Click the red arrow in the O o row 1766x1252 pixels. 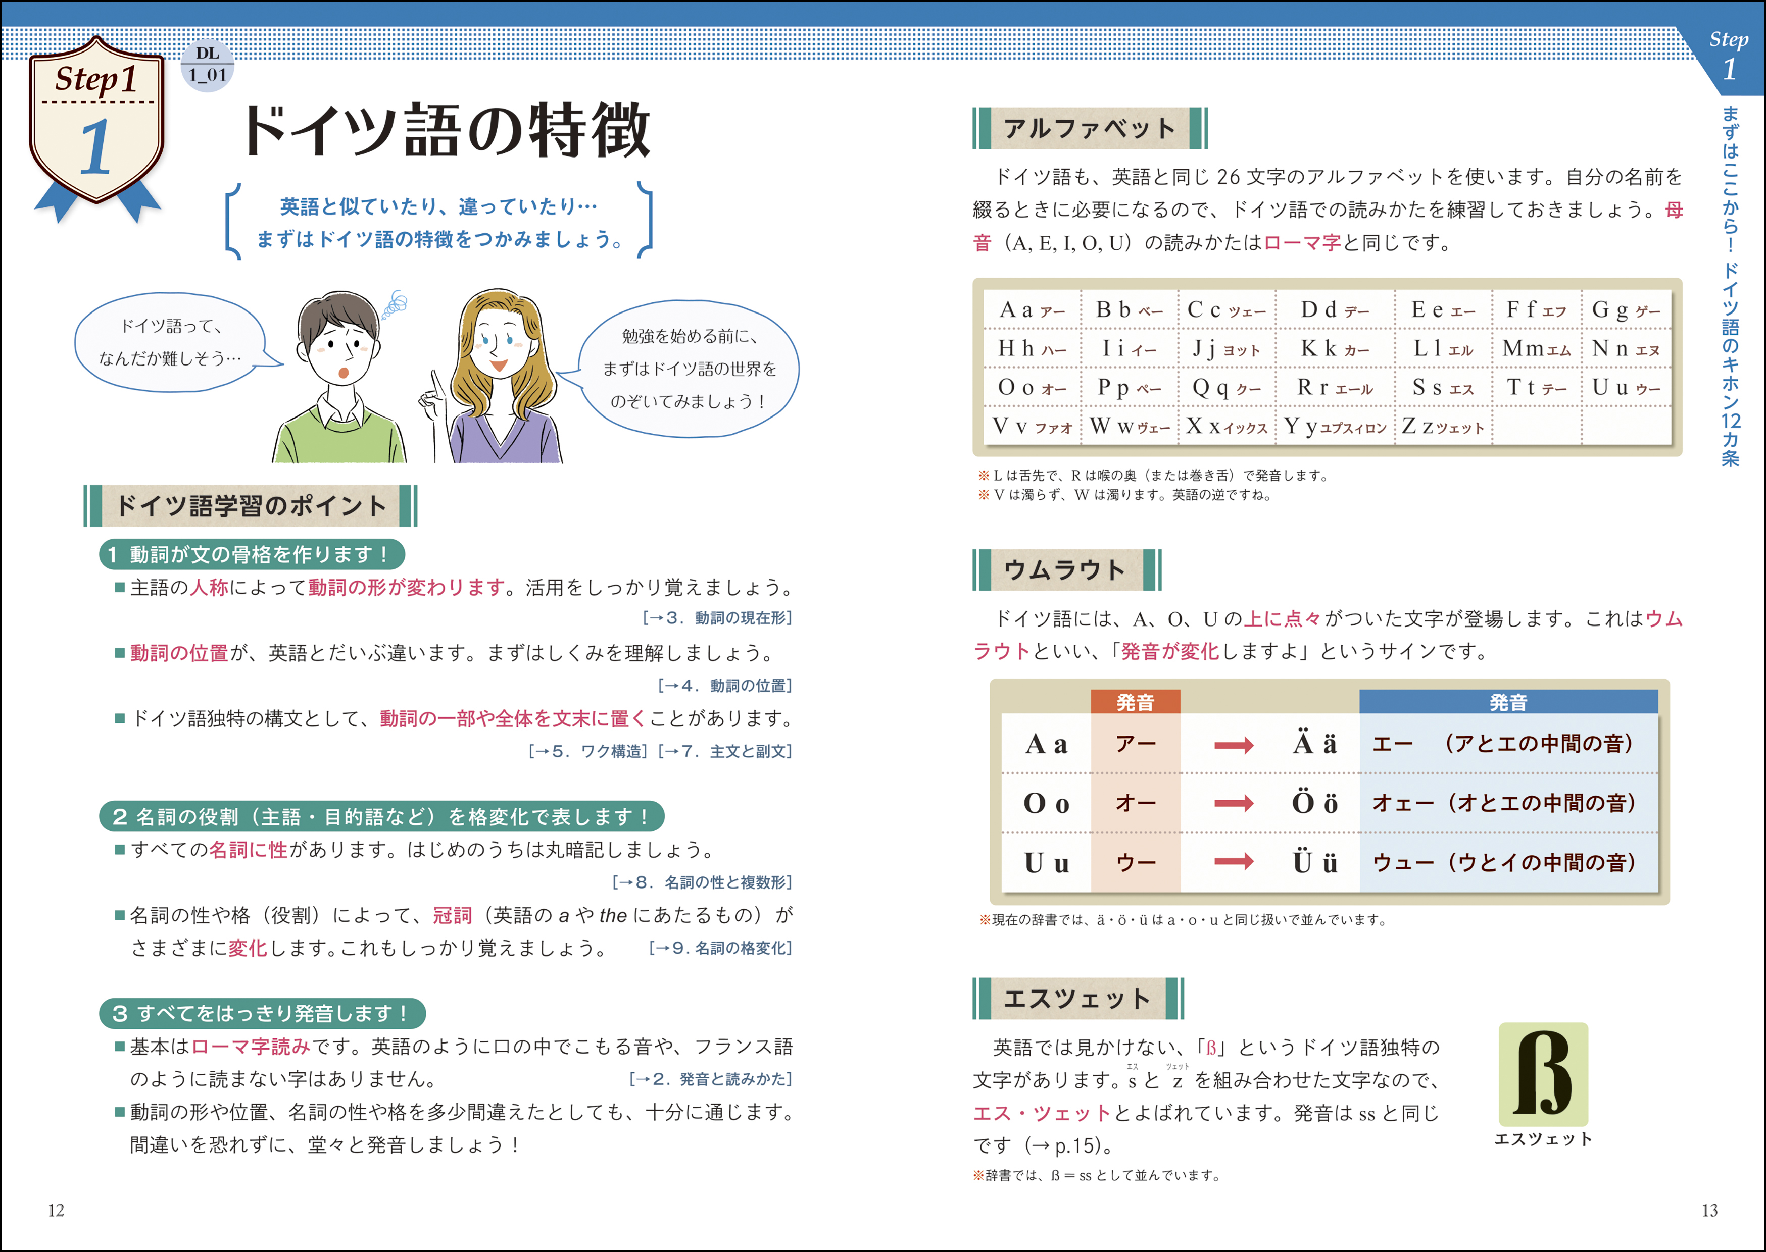coord(1233,803)
